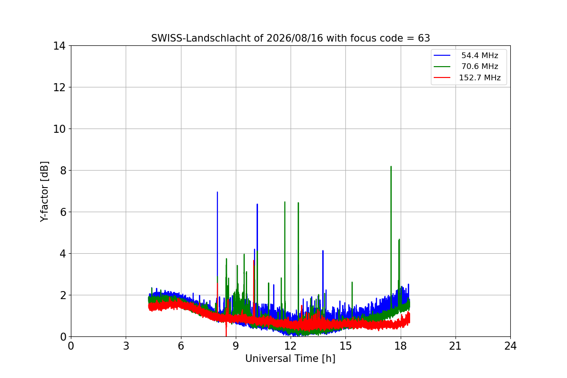Click the tallest green spike near 17.5 h
The image size is (567, 378).
pyautogui.click(x=391, y=167)
